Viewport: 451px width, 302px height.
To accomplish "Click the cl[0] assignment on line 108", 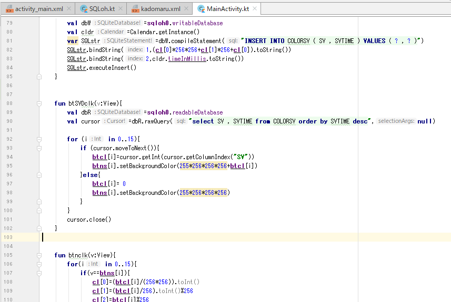I will click(x=146, y=282).
